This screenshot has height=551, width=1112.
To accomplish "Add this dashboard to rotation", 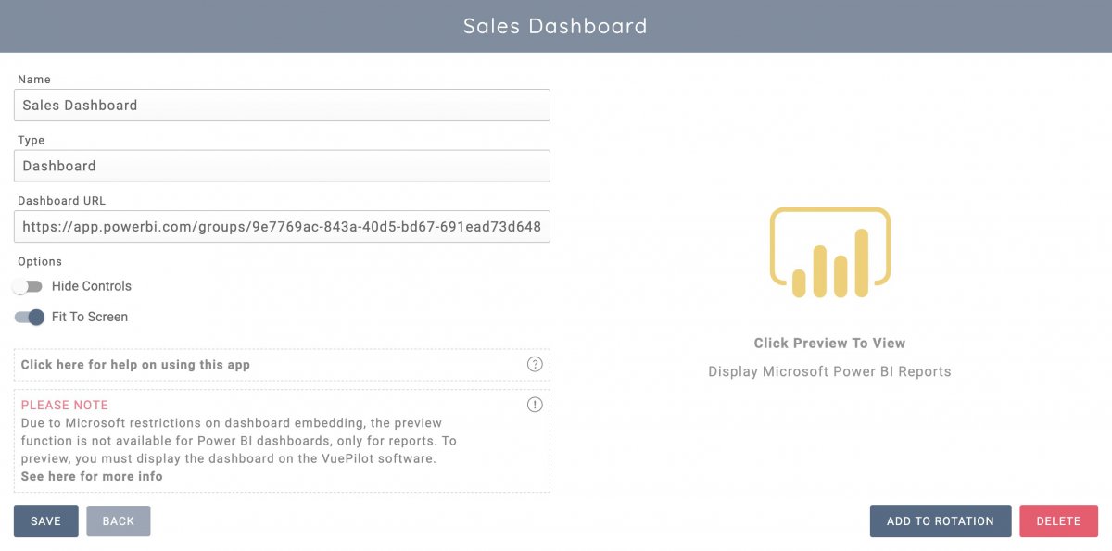I will [x=941, y=520].
